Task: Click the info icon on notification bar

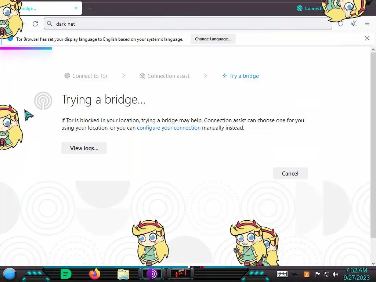Action: pos(10,38)
